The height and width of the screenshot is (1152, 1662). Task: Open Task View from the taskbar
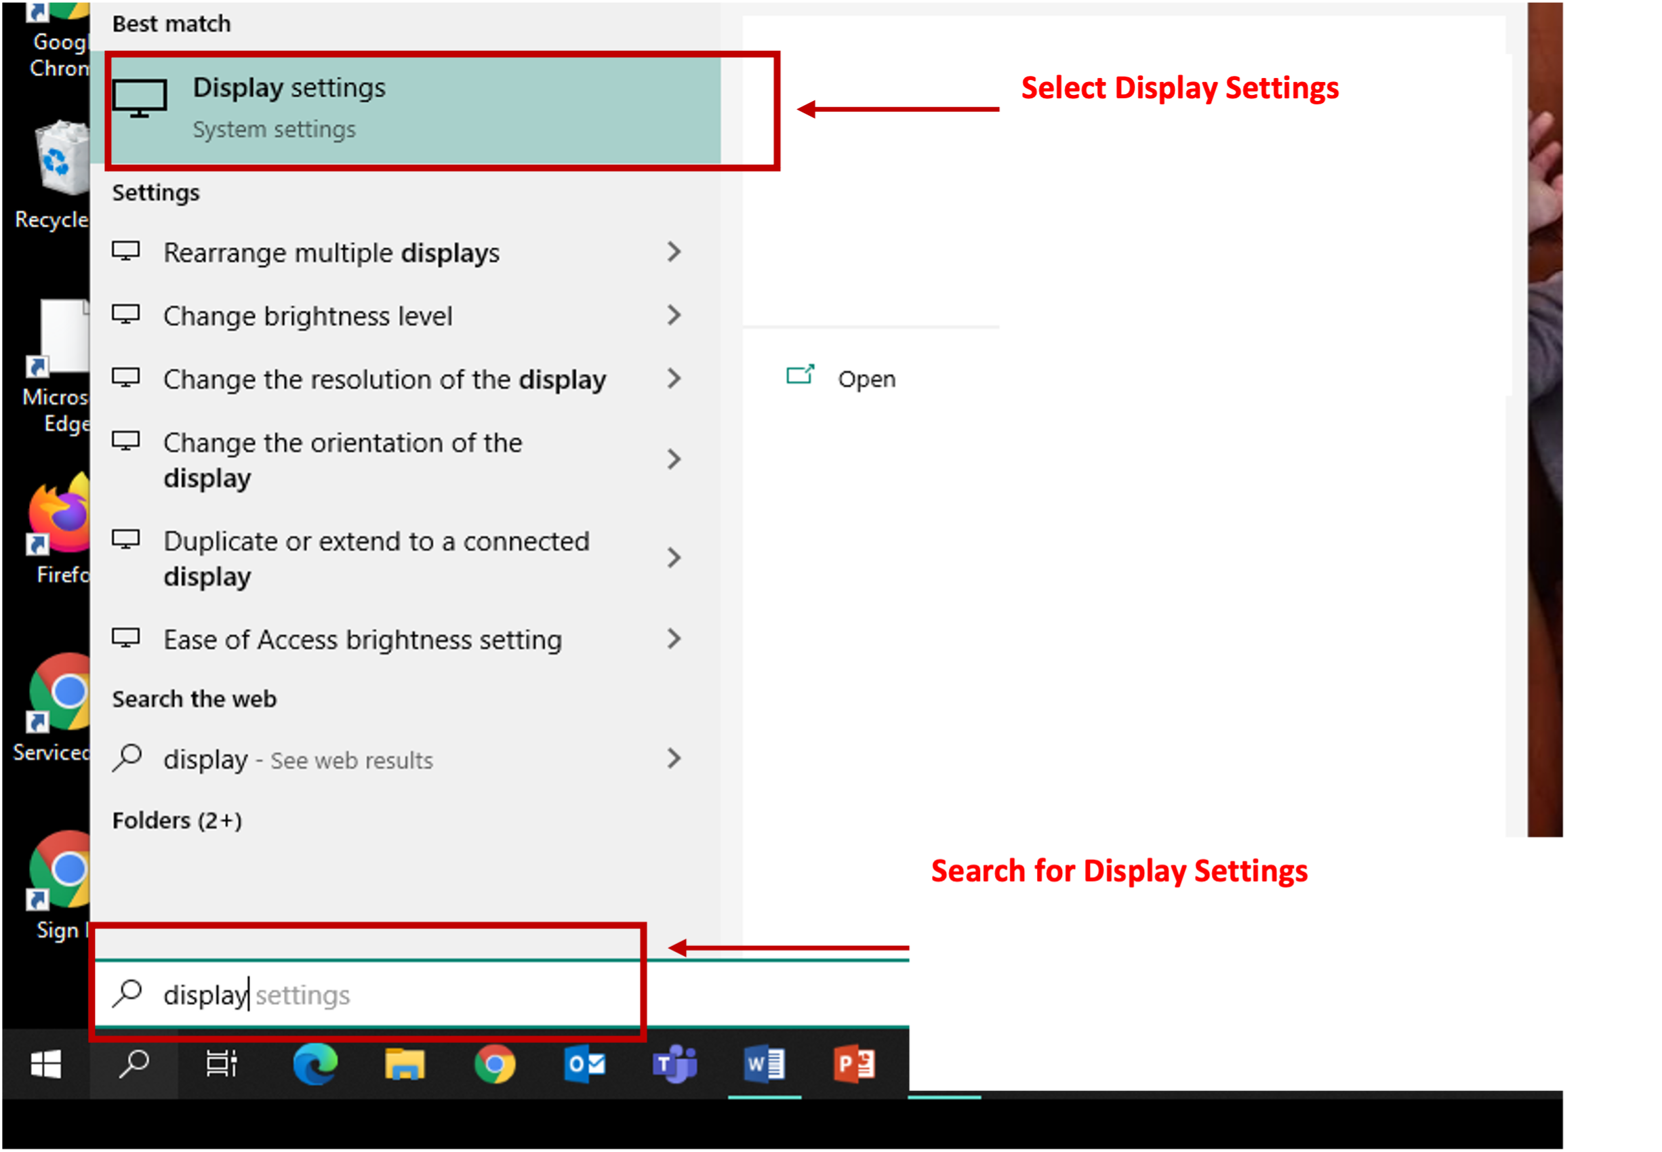coord(222,1065)
